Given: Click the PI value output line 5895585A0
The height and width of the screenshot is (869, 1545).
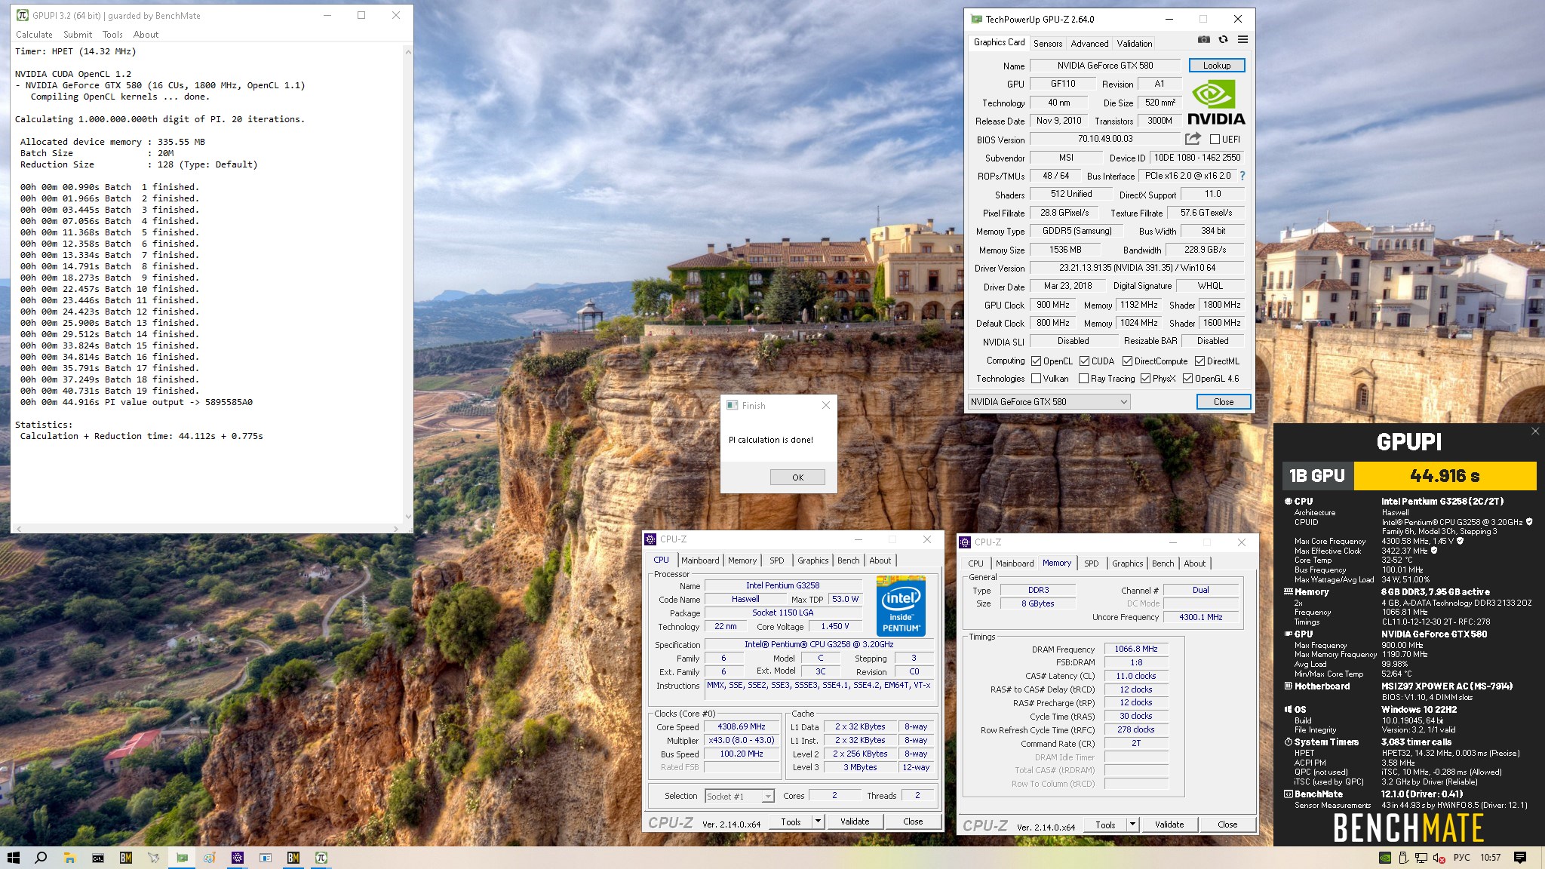Looking at the screenshot, I should click(136, 402).
